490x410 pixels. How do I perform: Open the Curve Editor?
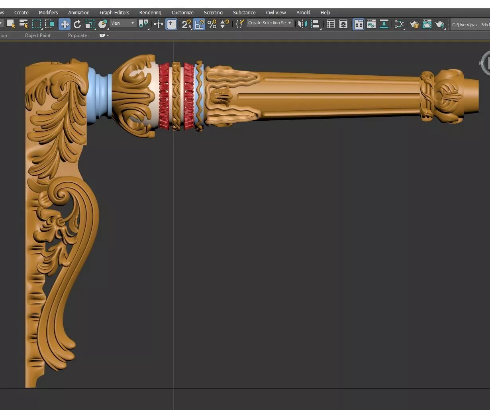tap(371, 24)
